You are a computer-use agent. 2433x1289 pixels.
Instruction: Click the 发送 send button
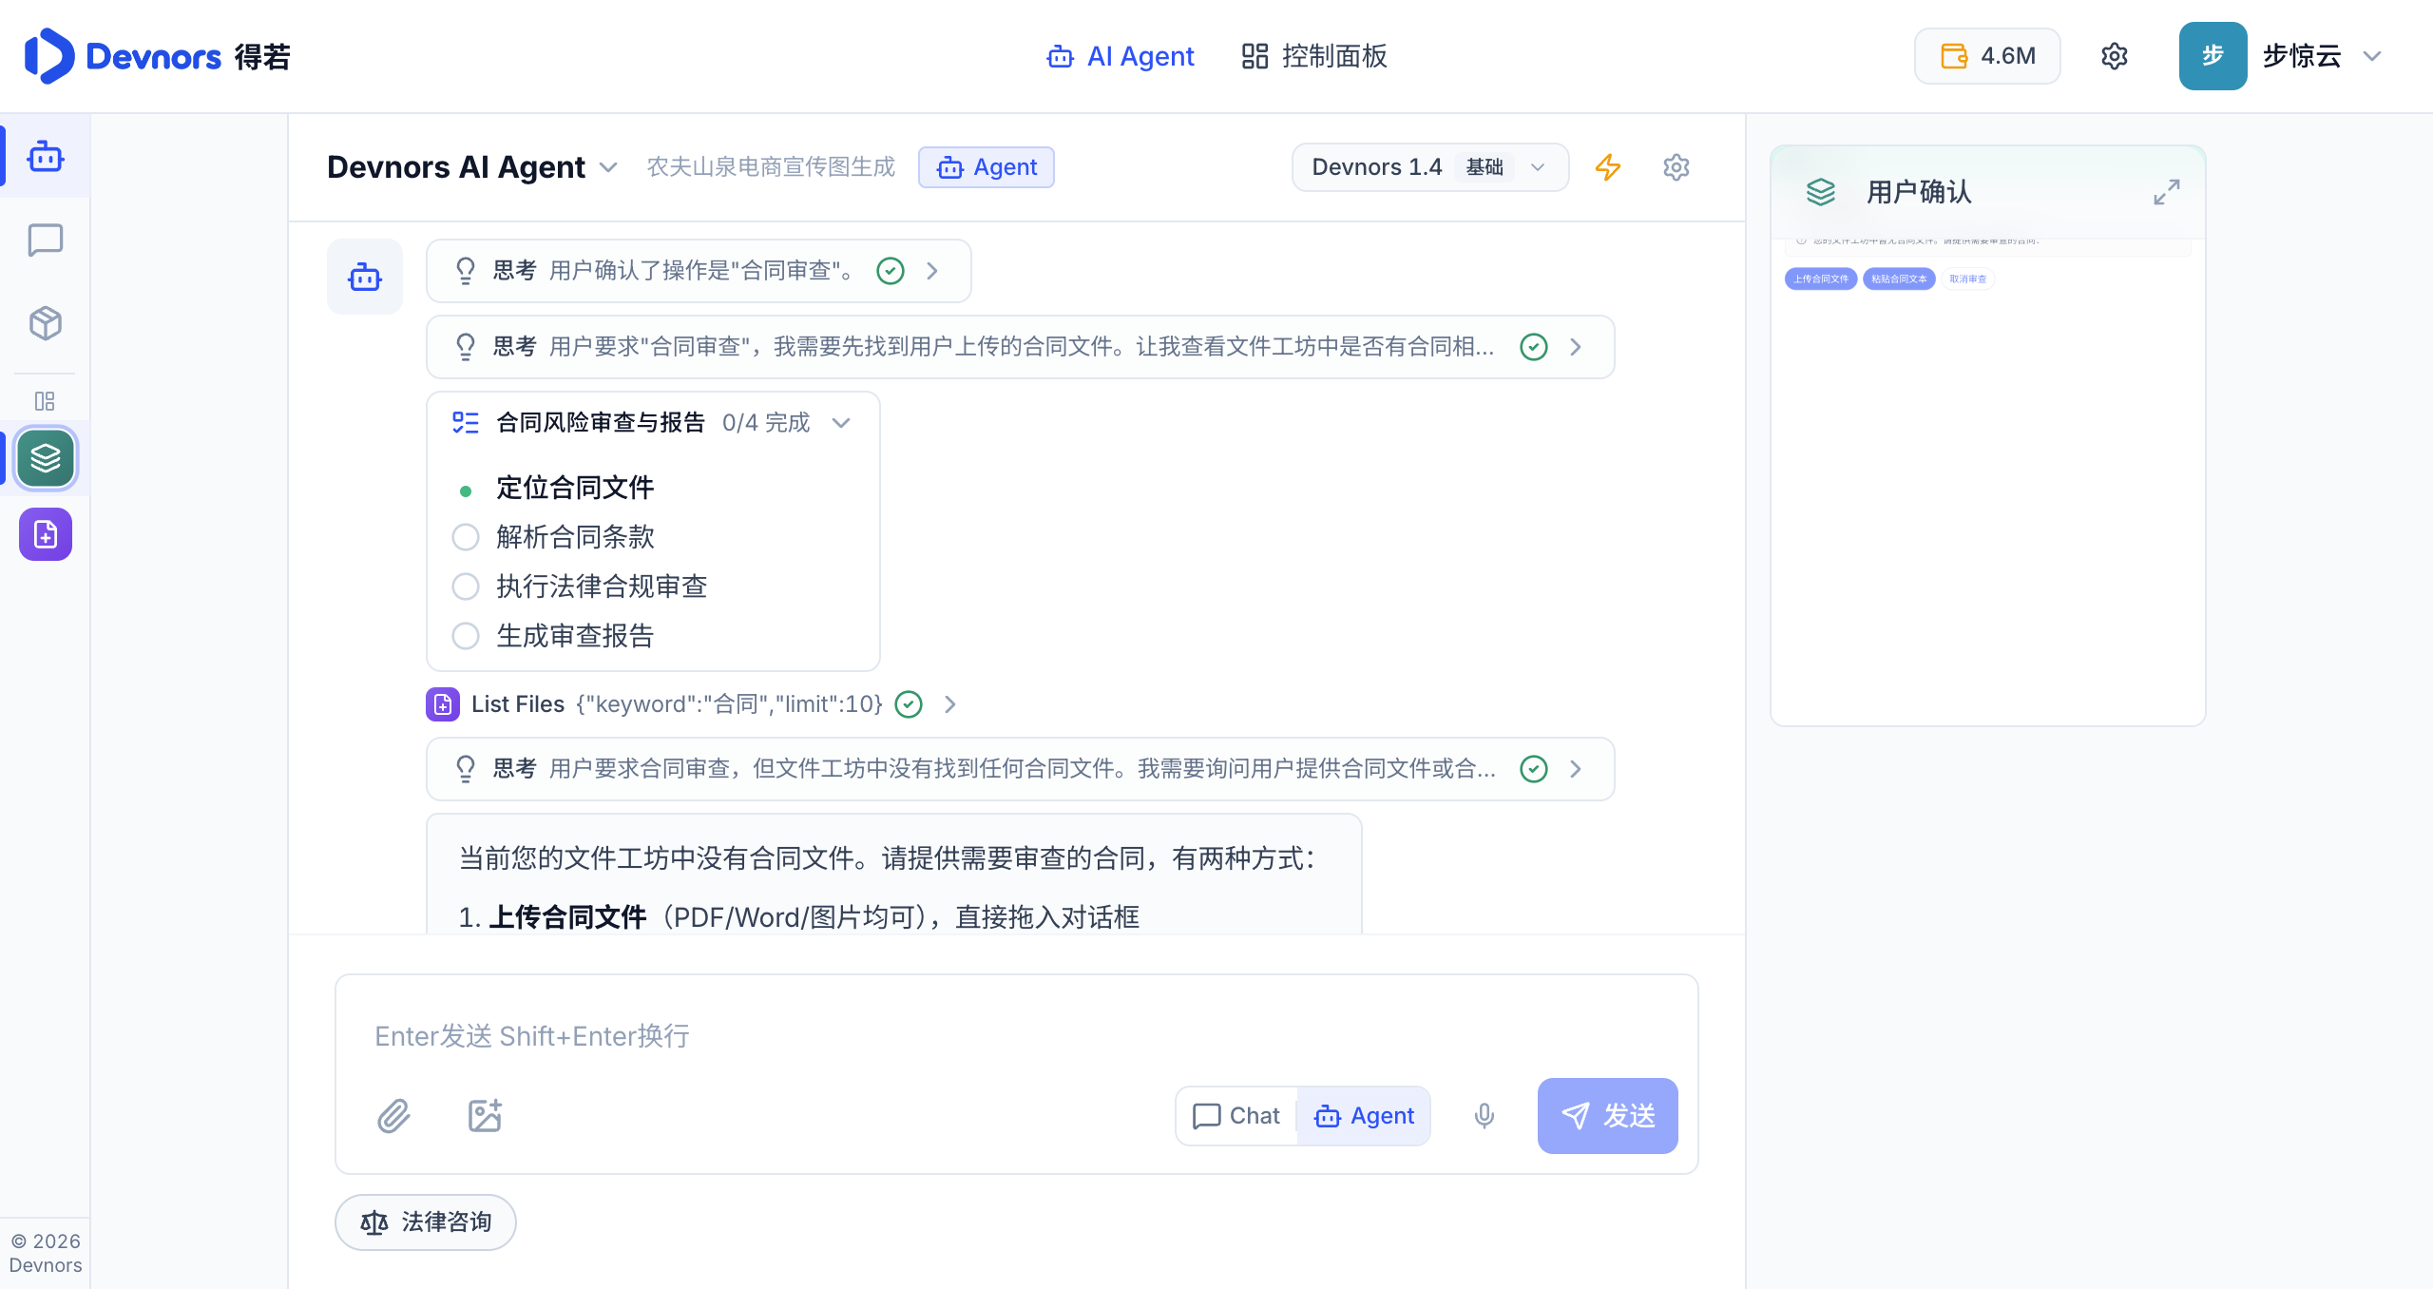(x=1608, y=1116)
